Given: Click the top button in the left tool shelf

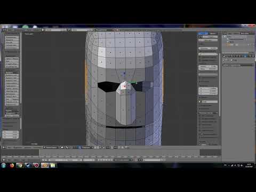Looking at the screenshot, I should coord(12,37).
